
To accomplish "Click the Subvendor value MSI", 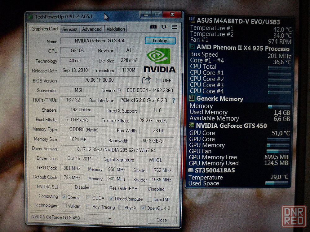I will (x=78, y=90).
